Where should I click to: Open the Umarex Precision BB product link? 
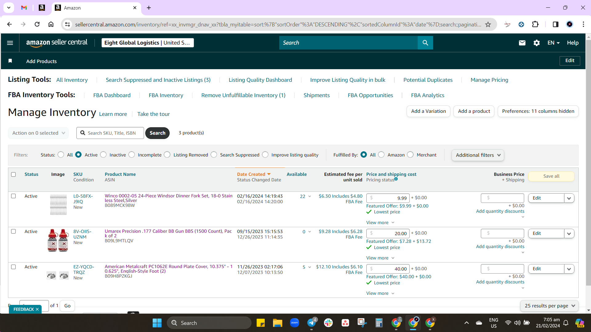pos(168,234)
